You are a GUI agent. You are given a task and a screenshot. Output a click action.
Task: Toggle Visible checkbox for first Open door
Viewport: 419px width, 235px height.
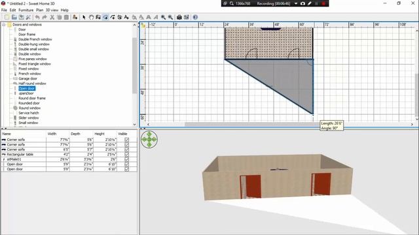(x=126, y=164)
